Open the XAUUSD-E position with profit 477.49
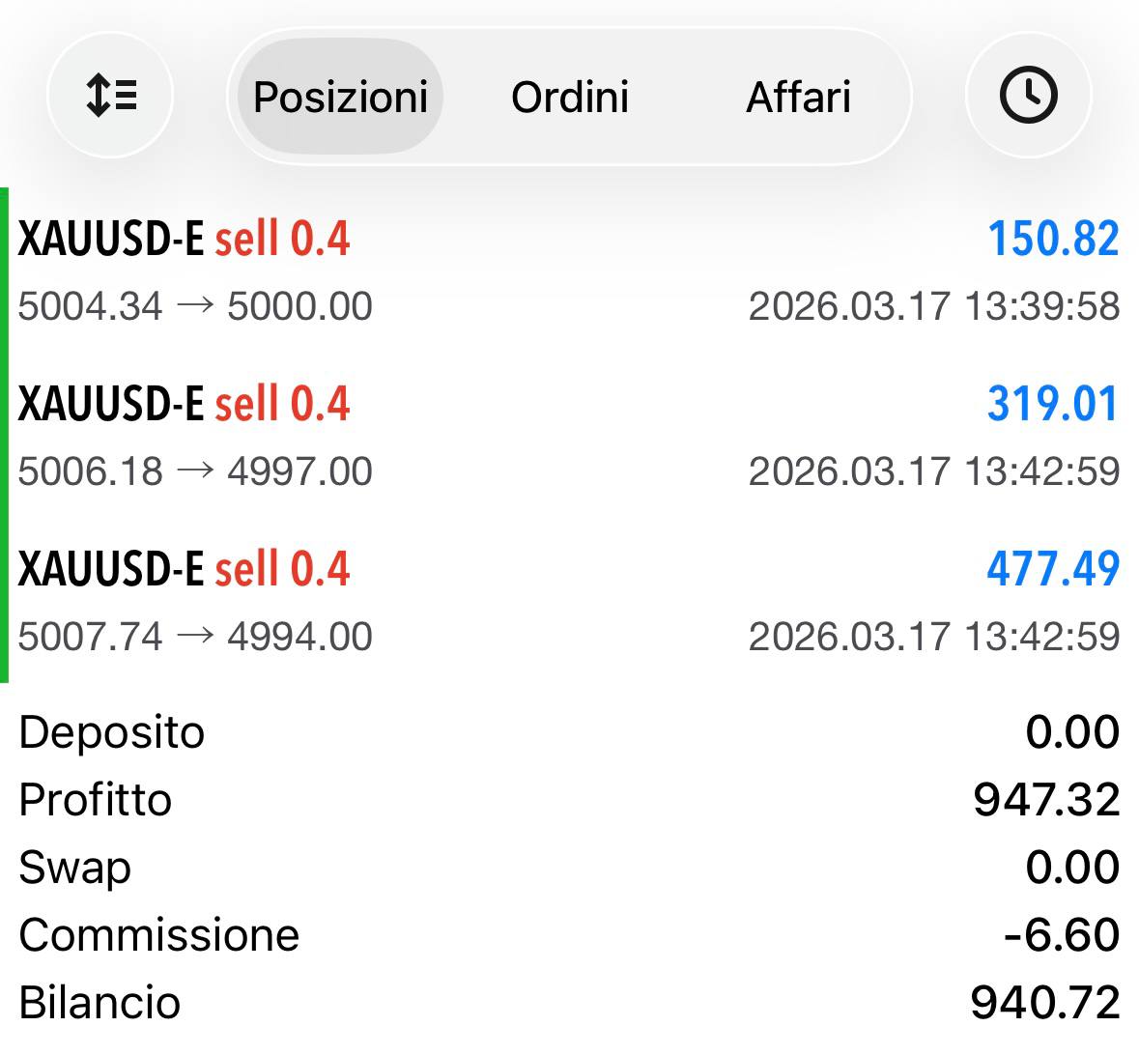The height and width of the screenshot is (1055, 1139). pyautogui.click(x=570, y=602)
